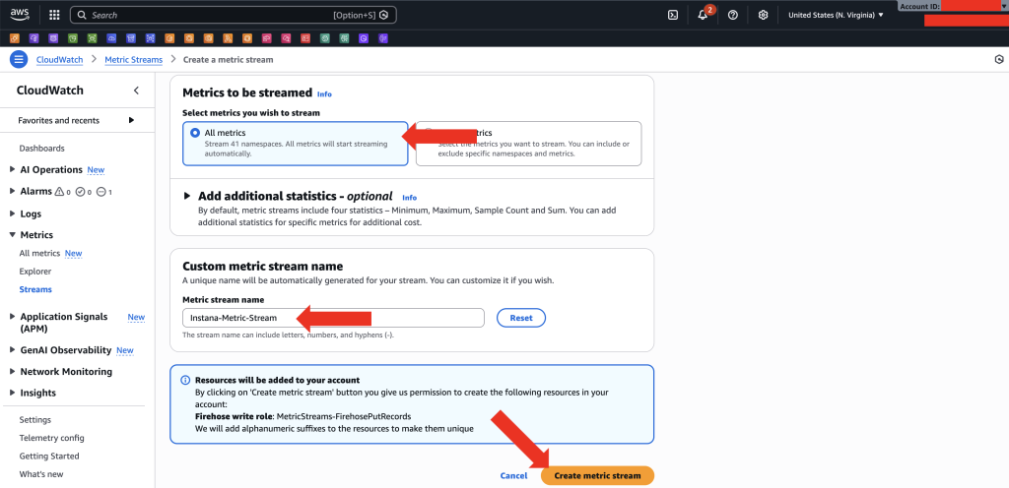The width and height of the screenshot is (1009, 488).
Task: Expand the Alarms sidebar section
Action: tap(13, 191)
